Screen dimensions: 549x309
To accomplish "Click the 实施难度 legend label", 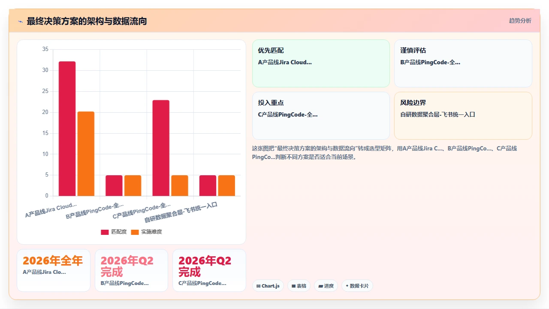I will pyautogui.click(x=151, y=232).
